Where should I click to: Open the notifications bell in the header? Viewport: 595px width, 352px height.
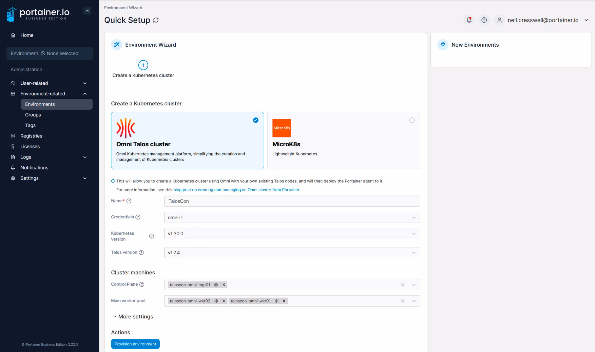pos(469,20)
